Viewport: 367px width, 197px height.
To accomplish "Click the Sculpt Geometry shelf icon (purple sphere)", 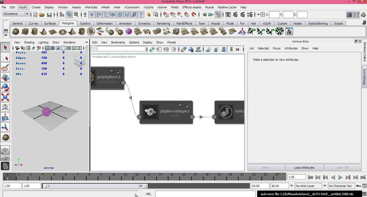I will 128,32.
